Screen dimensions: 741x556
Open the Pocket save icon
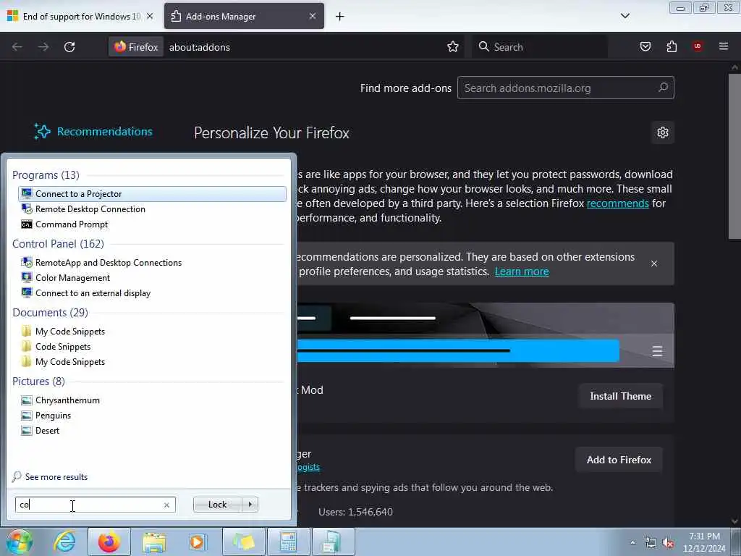pos(645,46)
